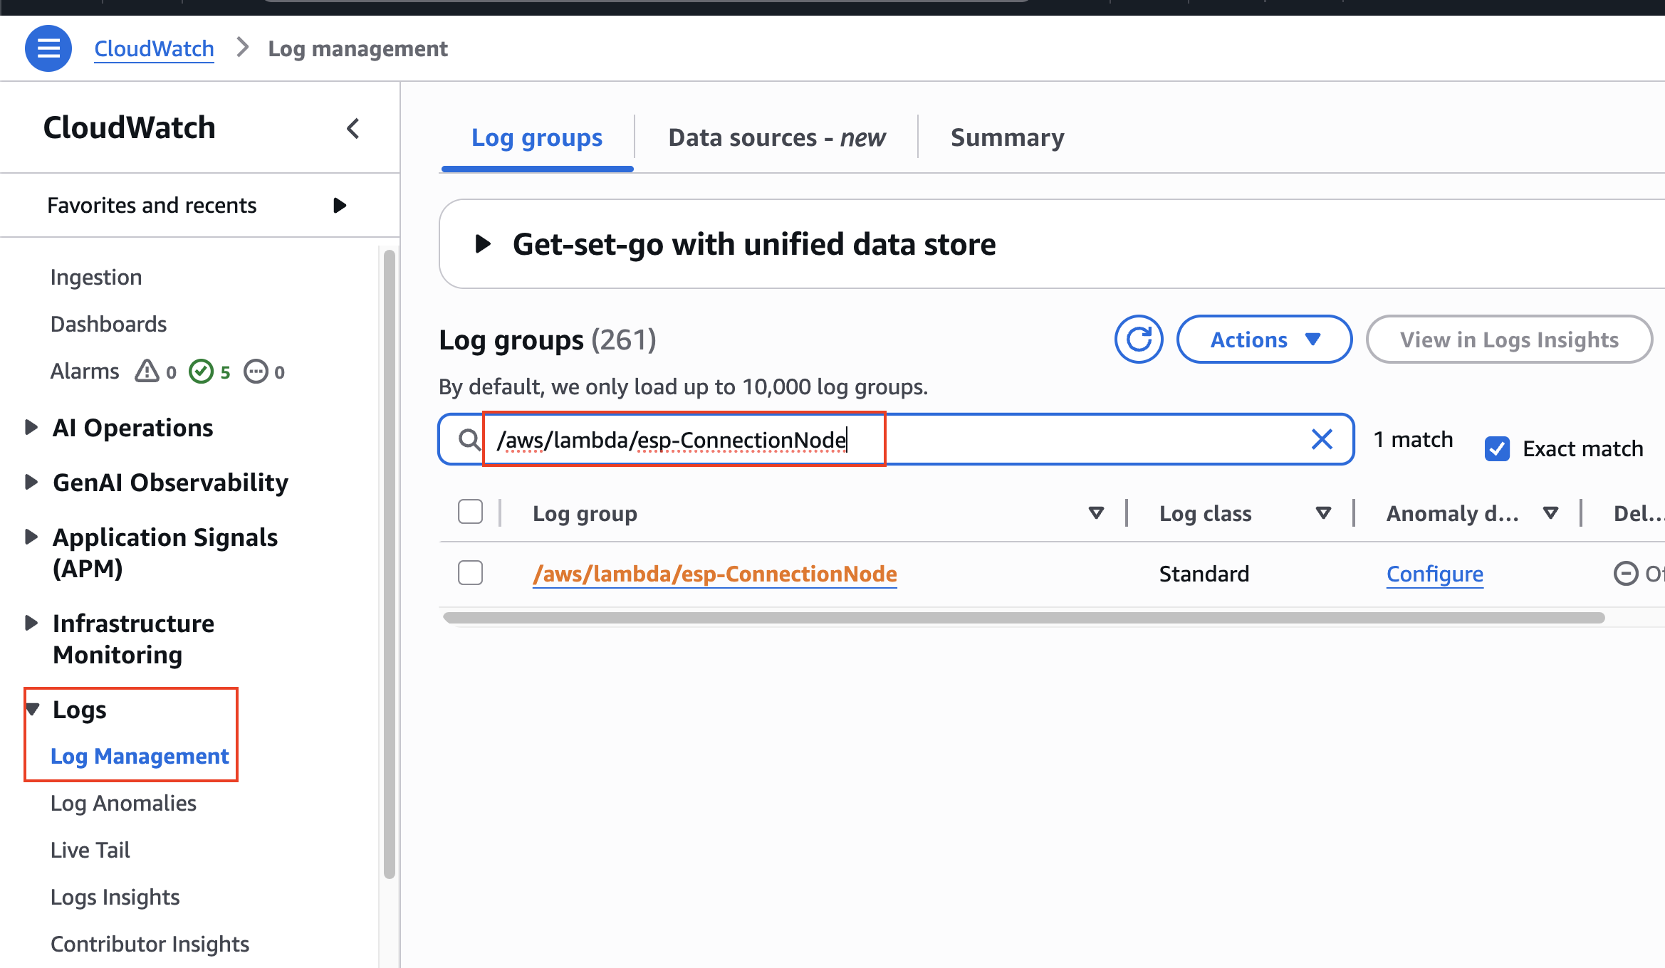Click the insufficient data alarms icon
Screen dimensions: 1665x968
pyautogui.click(x=256, y=371)
